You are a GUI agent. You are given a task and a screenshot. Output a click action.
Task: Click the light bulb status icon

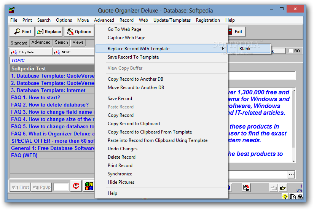pos(285,197)
